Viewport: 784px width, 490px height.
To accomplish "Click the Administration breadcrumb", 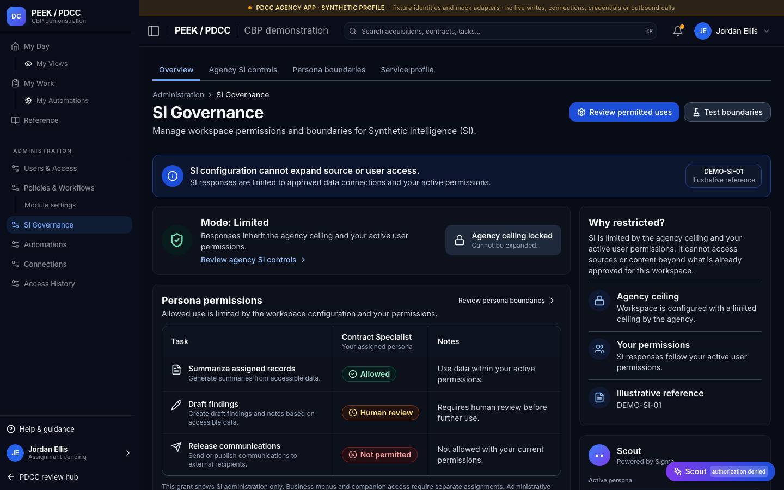I will click(x=178, y=95).
